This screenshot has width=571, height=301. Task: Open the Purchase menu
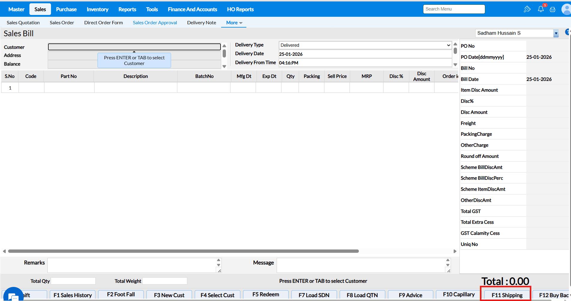(x=66, y=9)
